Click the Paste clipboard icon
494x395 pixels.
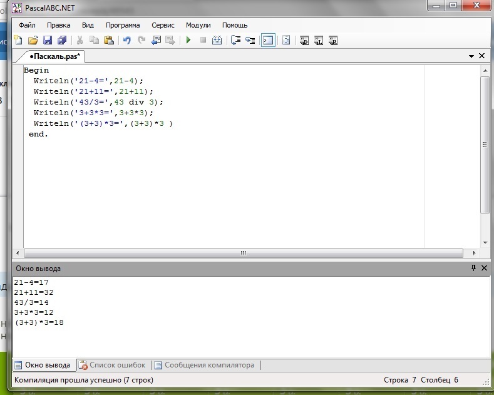coord(109,40)
